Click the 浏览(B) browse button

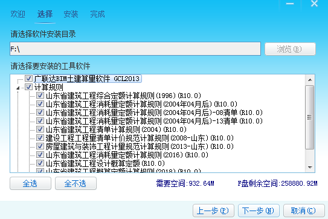pyautogui.click(x=290, y=49)
